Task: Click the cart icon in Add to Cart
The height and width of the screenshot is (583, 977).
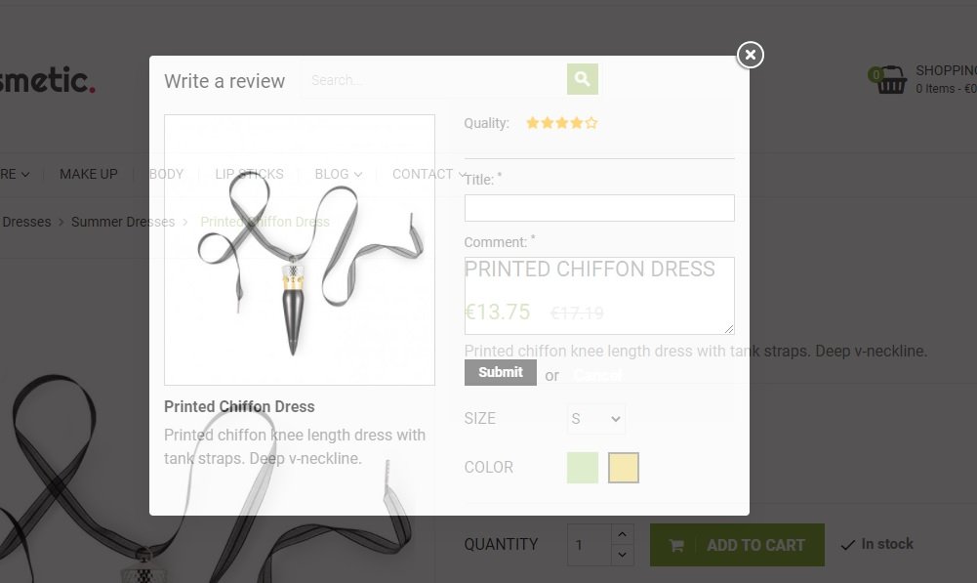Action: pyautogui.click(x=676, y=546)
